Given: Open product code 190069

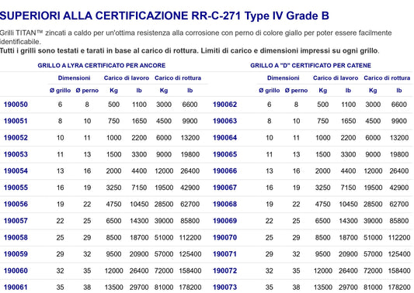Looking at the screenshot, I should 225,221.
